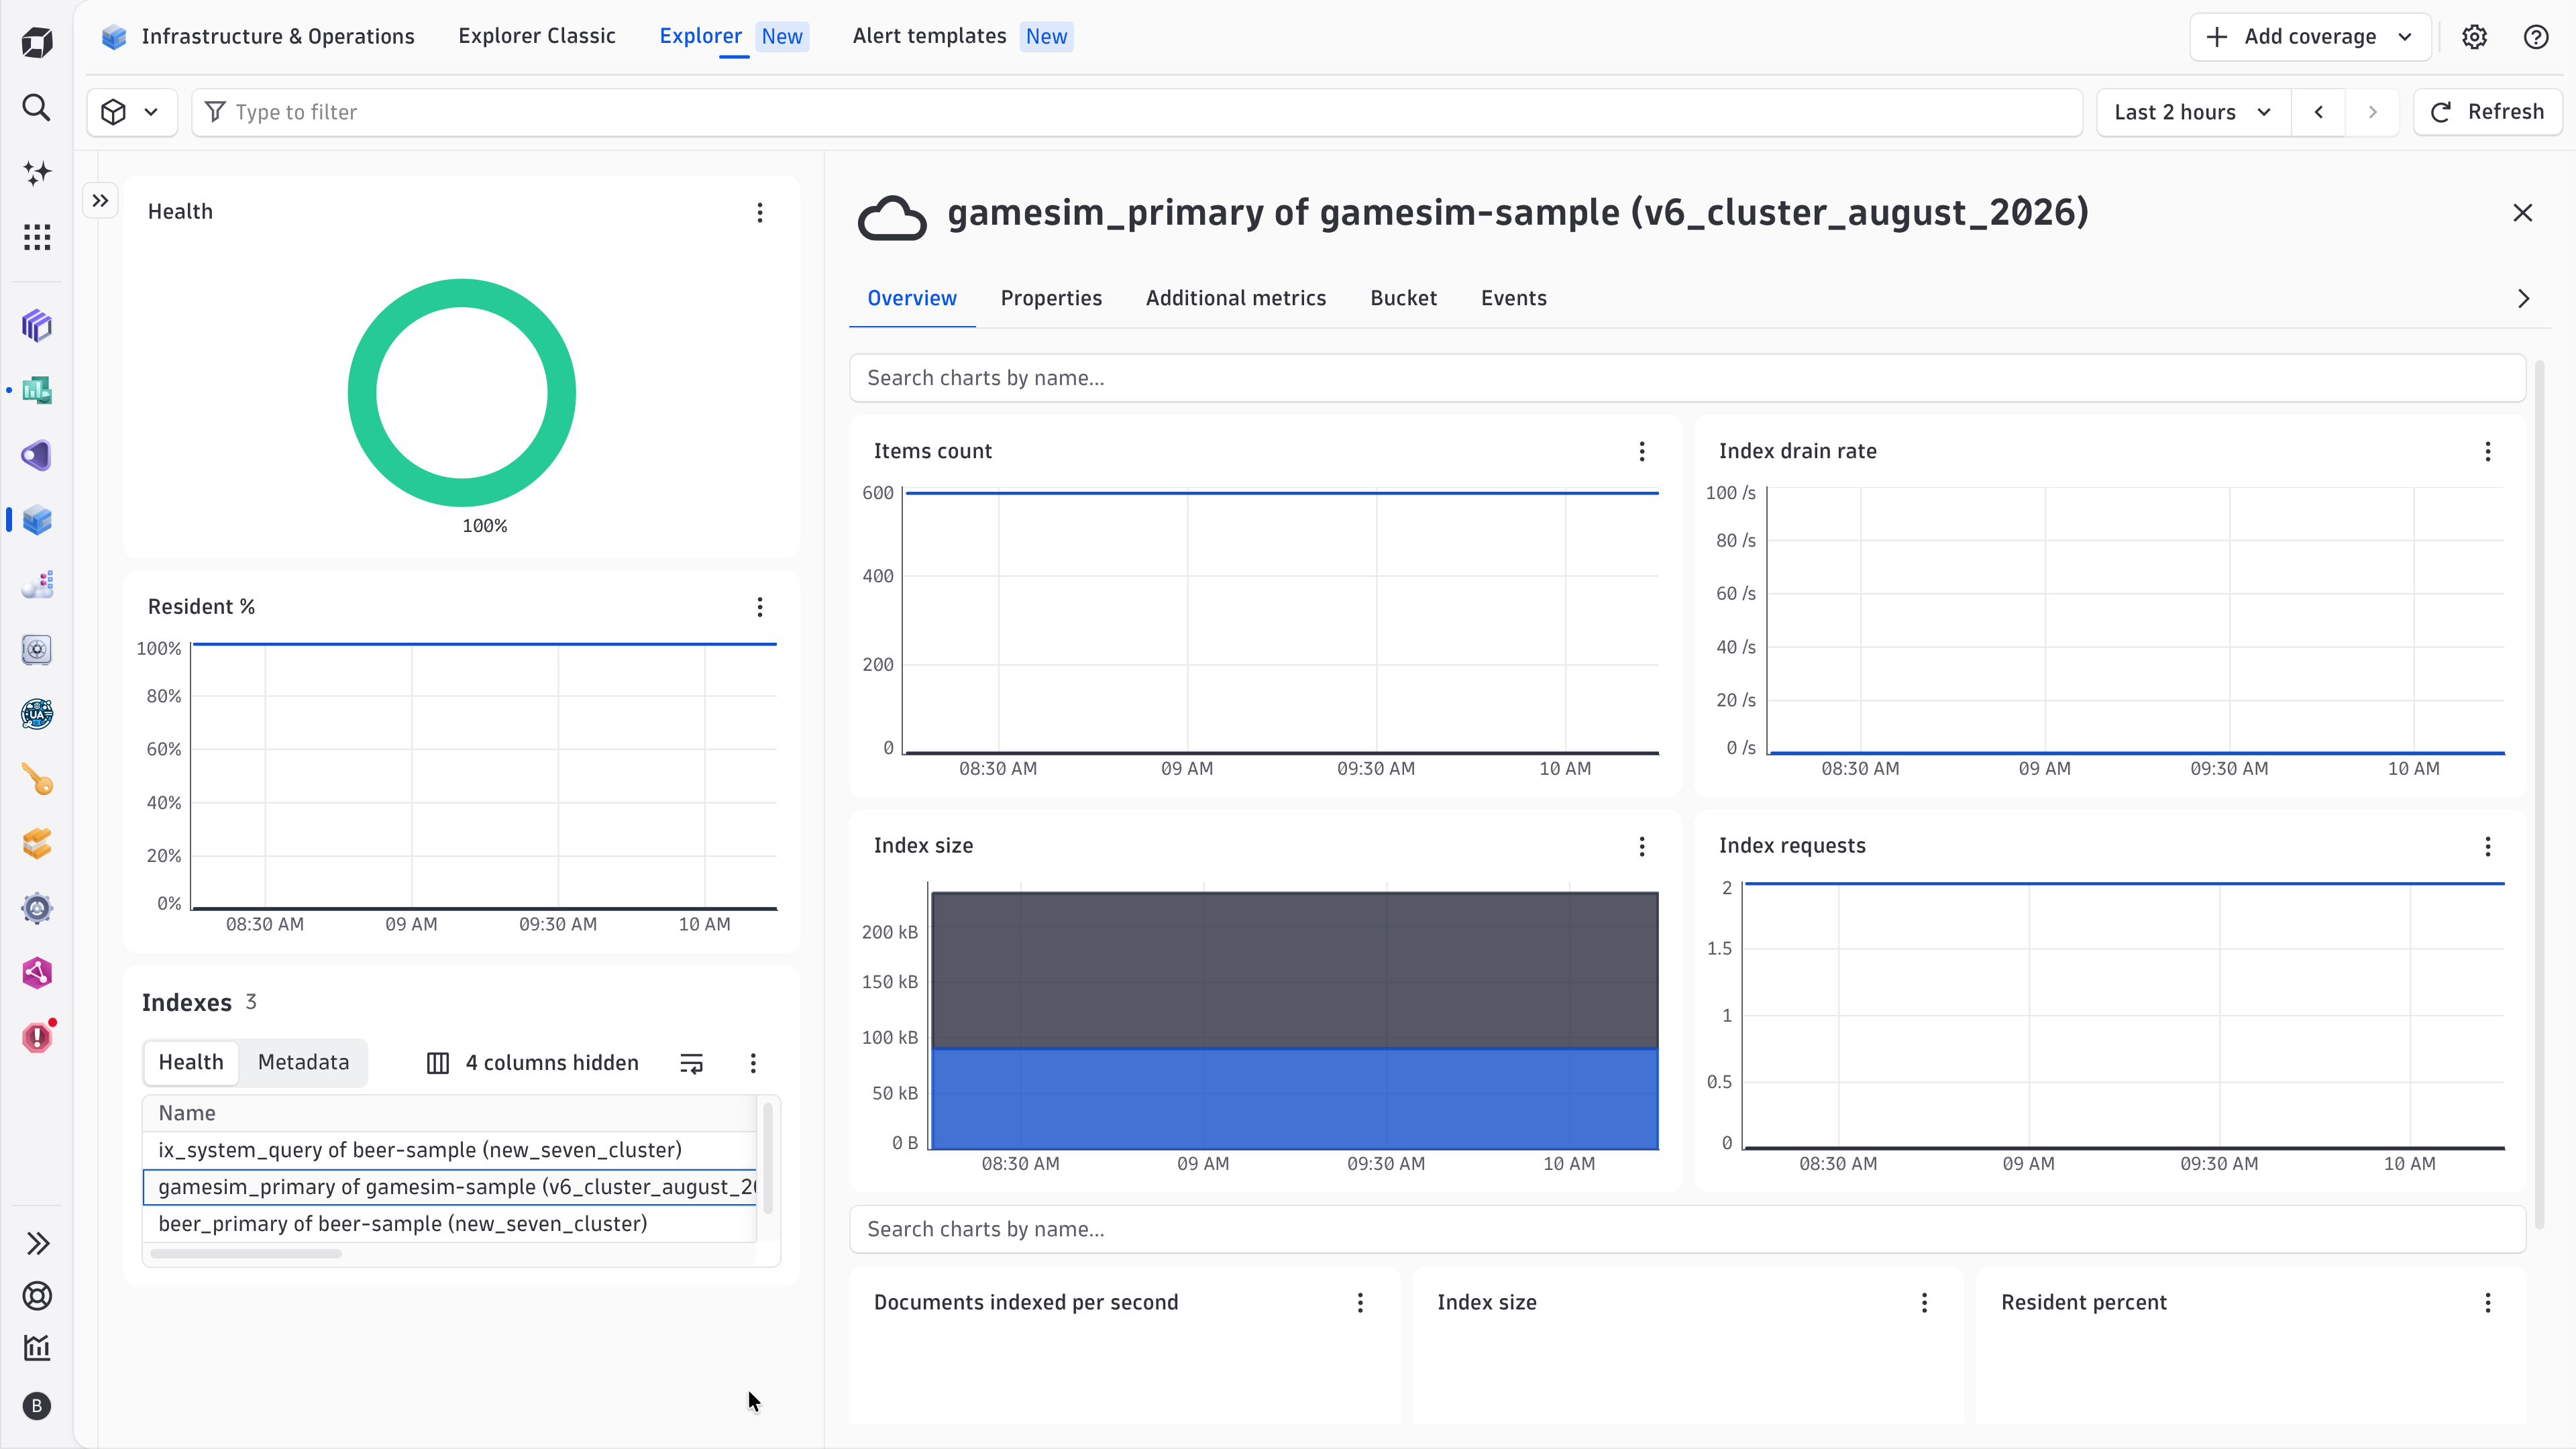The width and height of the screenshot is (2576, 1449).
Task: Select ix_system_query of beer-sample row
Action: 450,1150
